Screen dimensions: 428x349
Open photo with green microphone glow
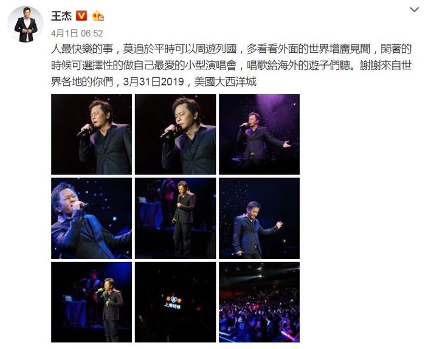[x=91, y=302]
